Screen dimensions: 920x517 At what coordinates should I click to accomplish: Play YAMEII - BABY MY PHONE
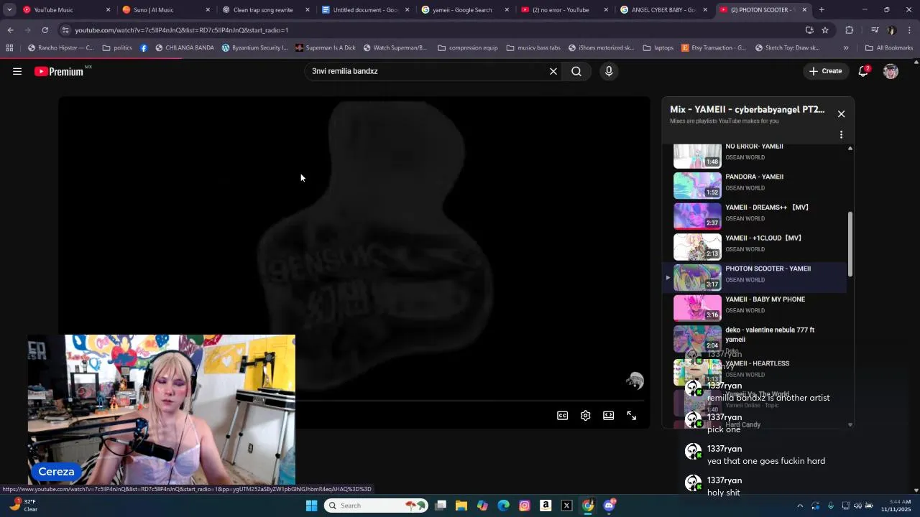coord(765,299)
